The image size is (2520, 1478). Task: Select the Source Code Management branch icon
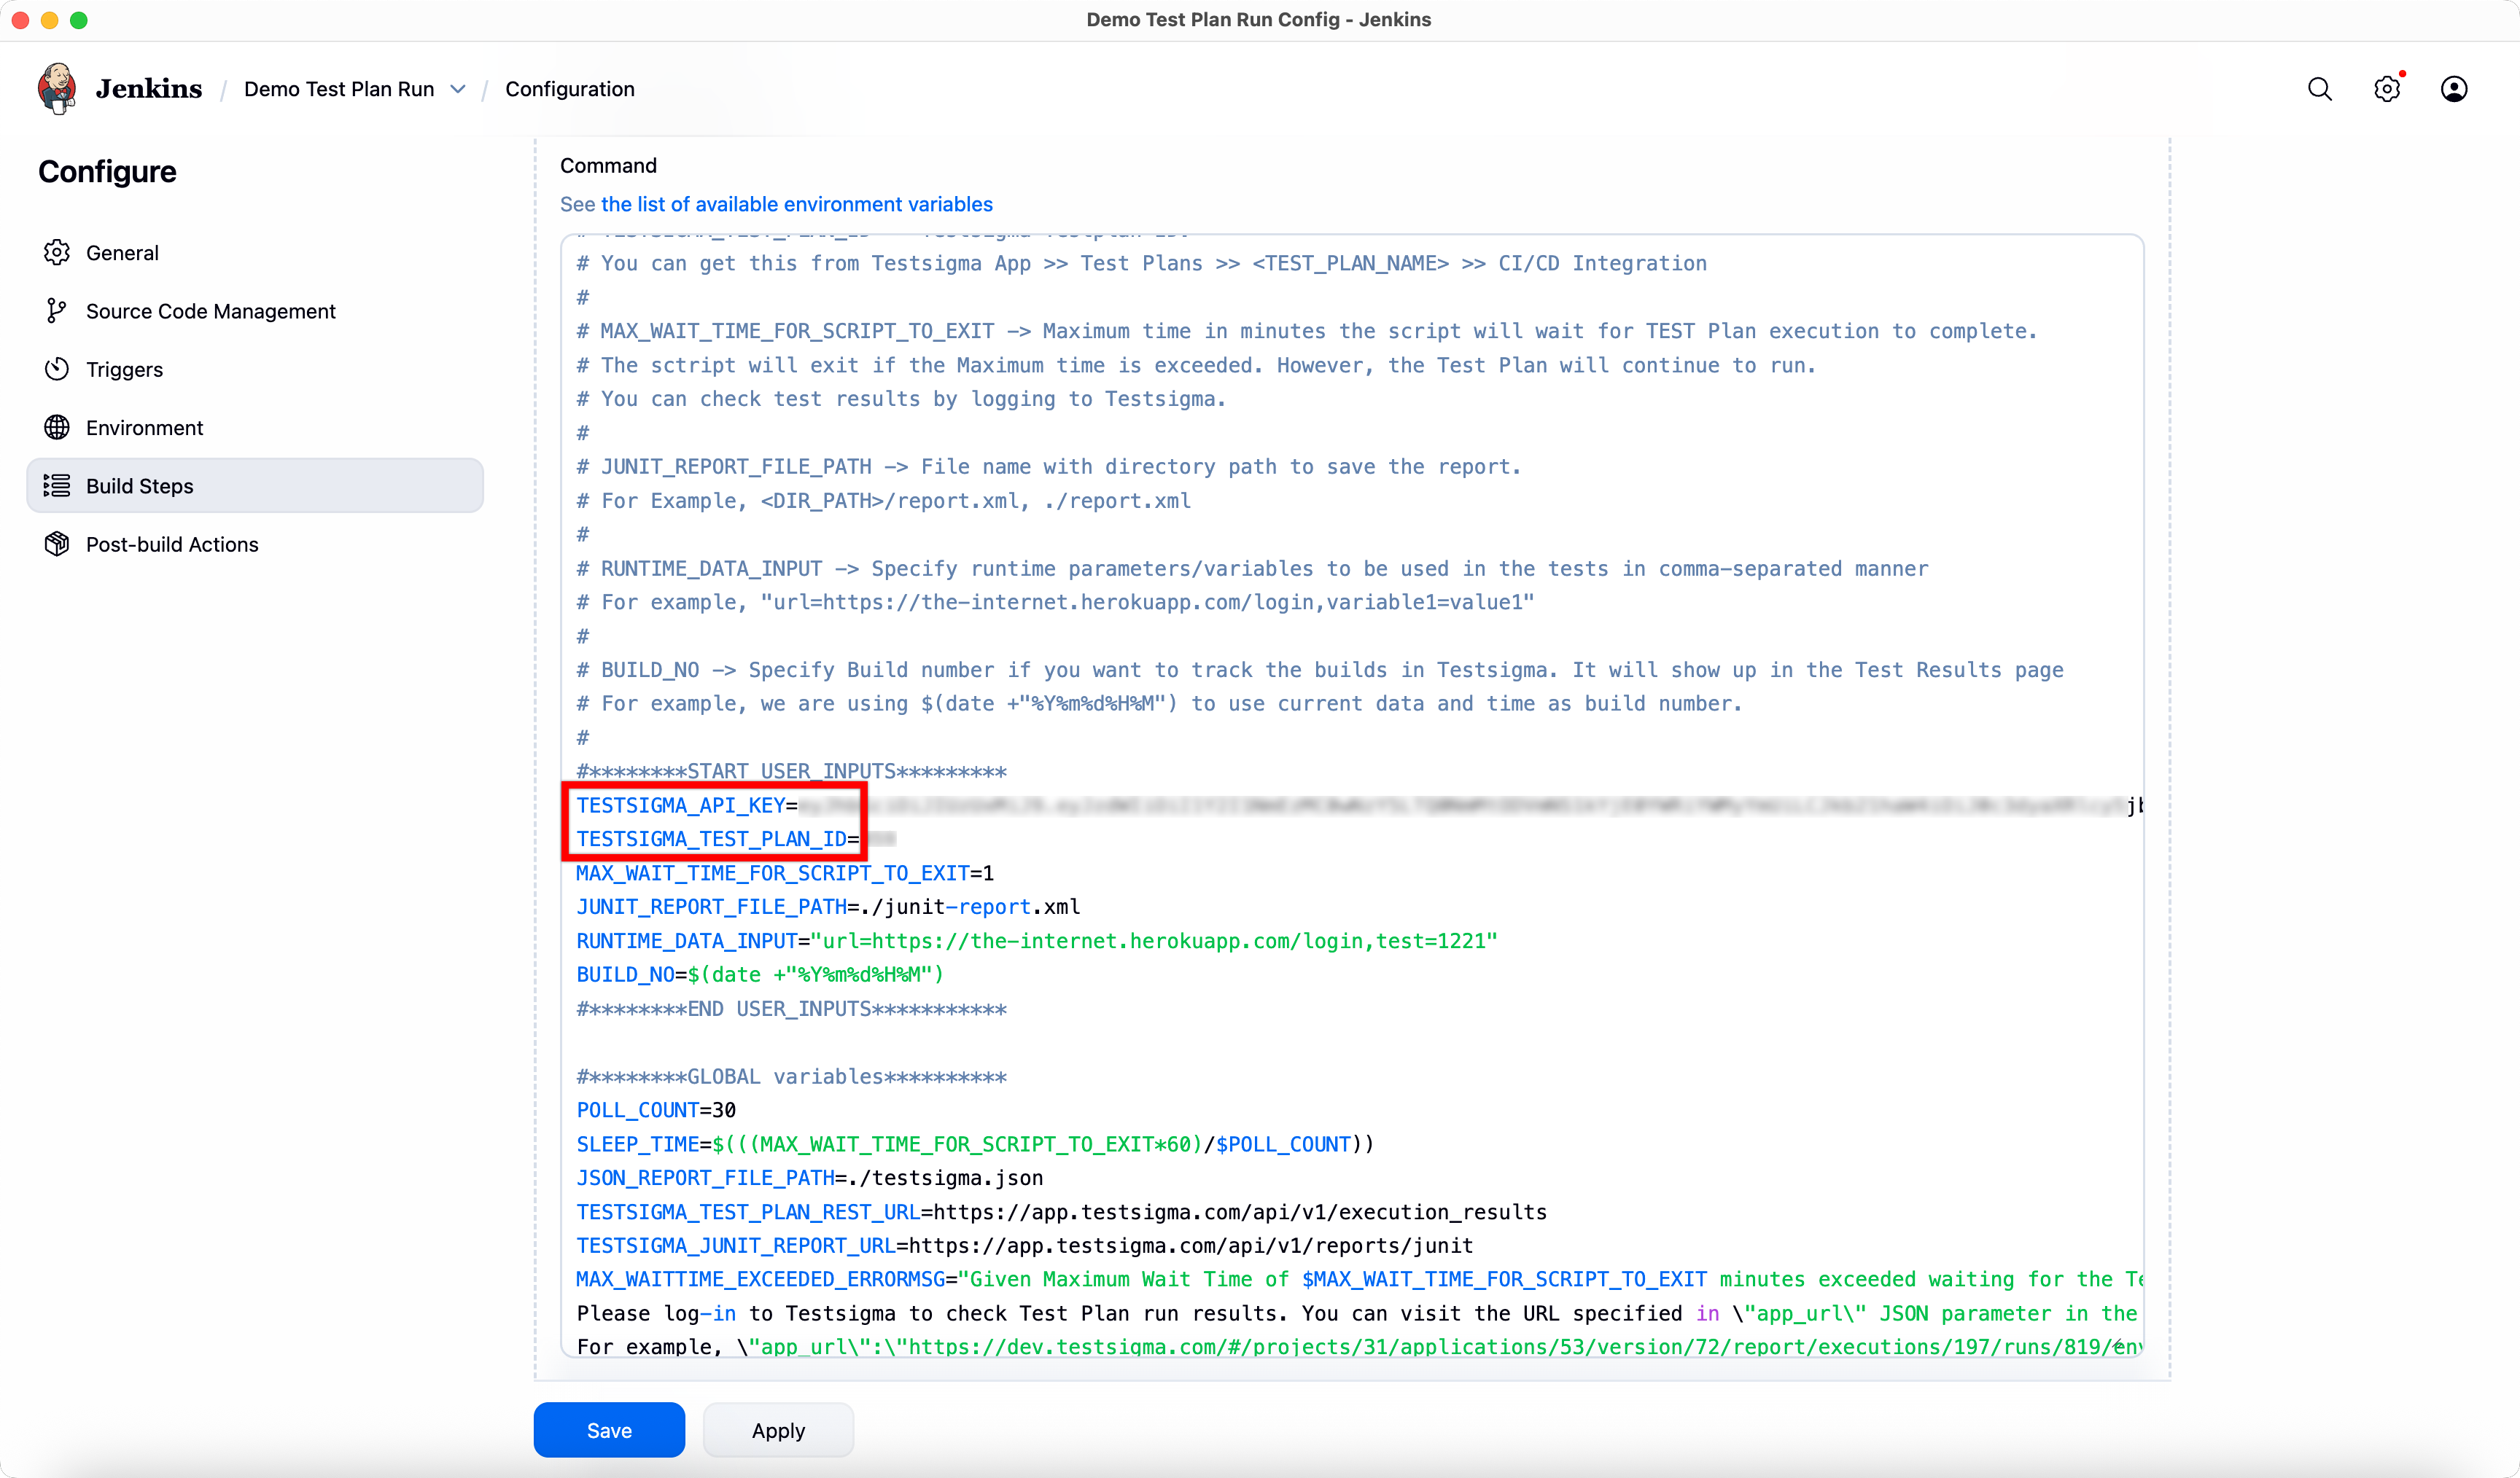click(57, 310)
